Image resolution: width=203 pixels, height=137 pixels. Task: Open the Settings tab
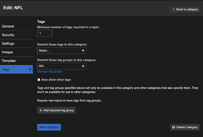(16, 43)
